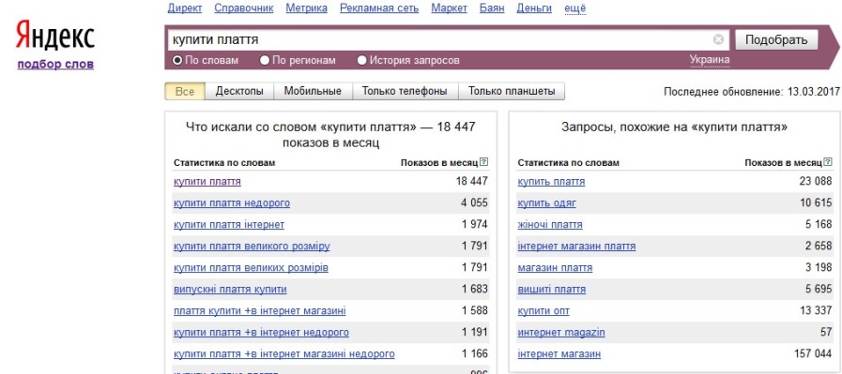Open 'купити опт' similar query

tap(543, 310)
